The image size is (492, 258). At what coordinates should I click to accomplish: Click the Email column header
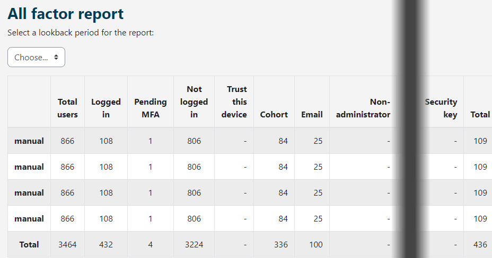click(x=312, y=114)
